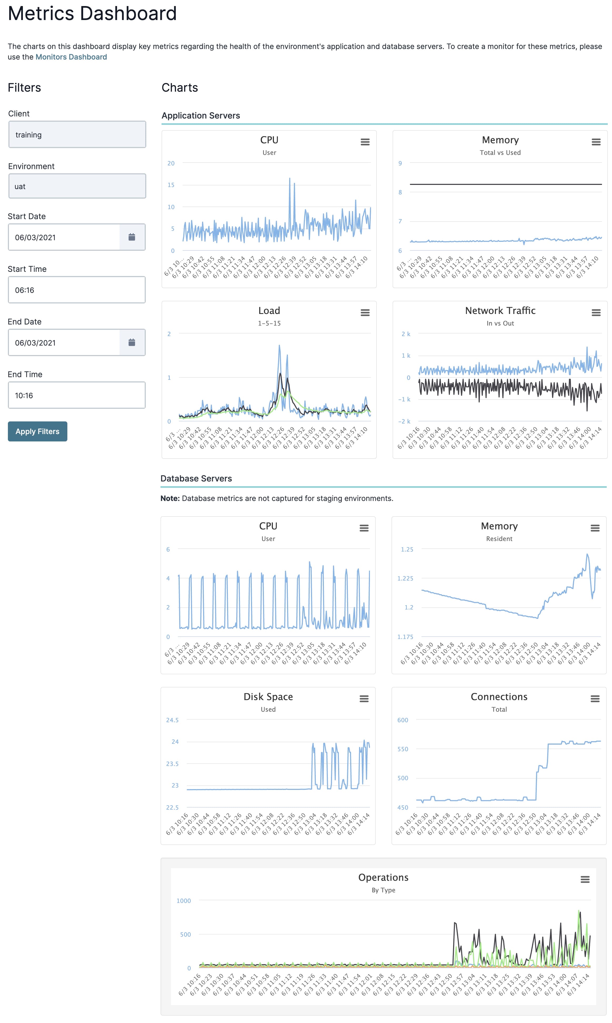The image size is (612, 1023).
Task: Open Network Traffic chart menu icon
Action: pyautogui.click(x=596, y=313)
